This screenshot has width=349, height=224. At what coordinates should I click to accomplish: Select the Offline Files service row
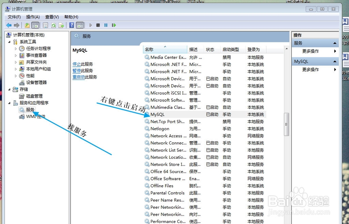coord(205,186)
